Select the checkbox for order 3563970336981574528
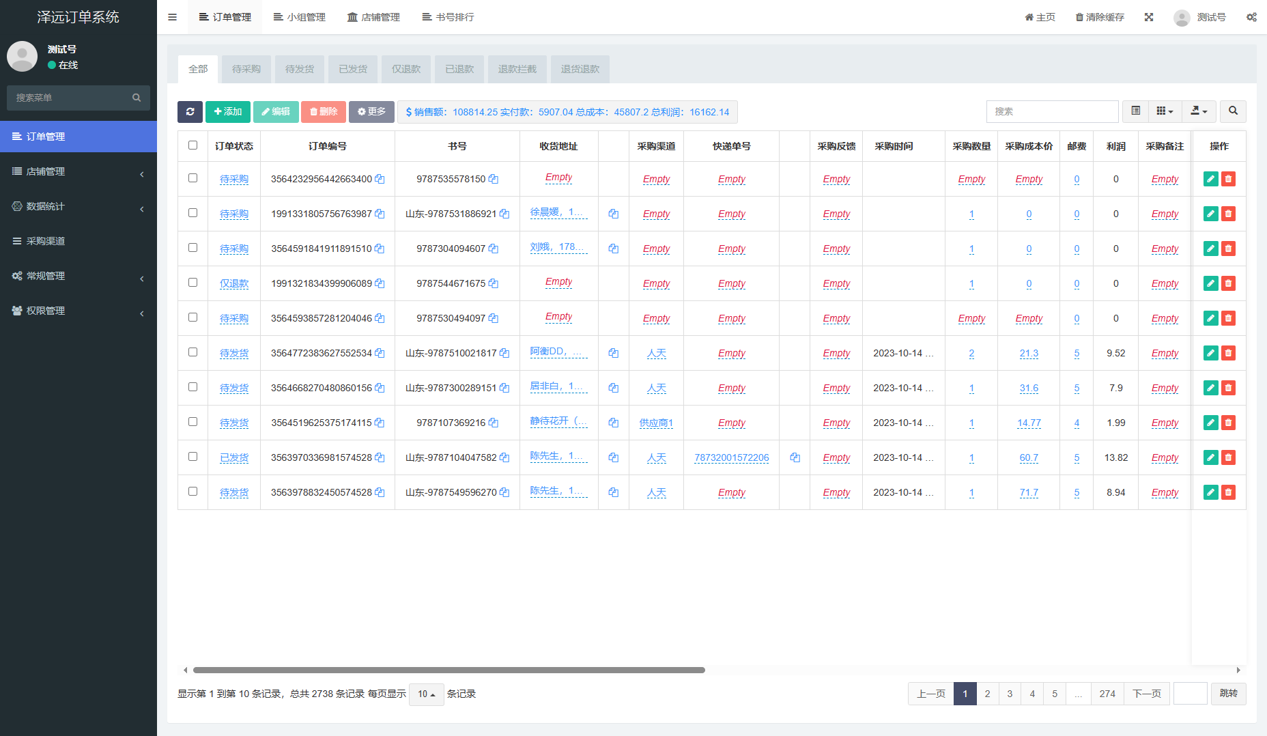Screen dimensions: 1267x736 193,456
